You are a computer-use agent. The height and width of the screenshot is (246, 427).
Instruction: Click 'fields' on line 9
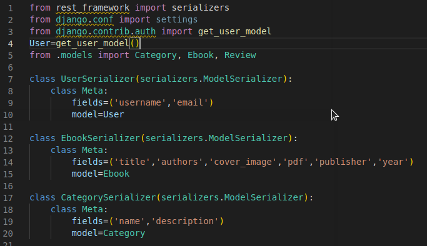click(x=87, y=103)
